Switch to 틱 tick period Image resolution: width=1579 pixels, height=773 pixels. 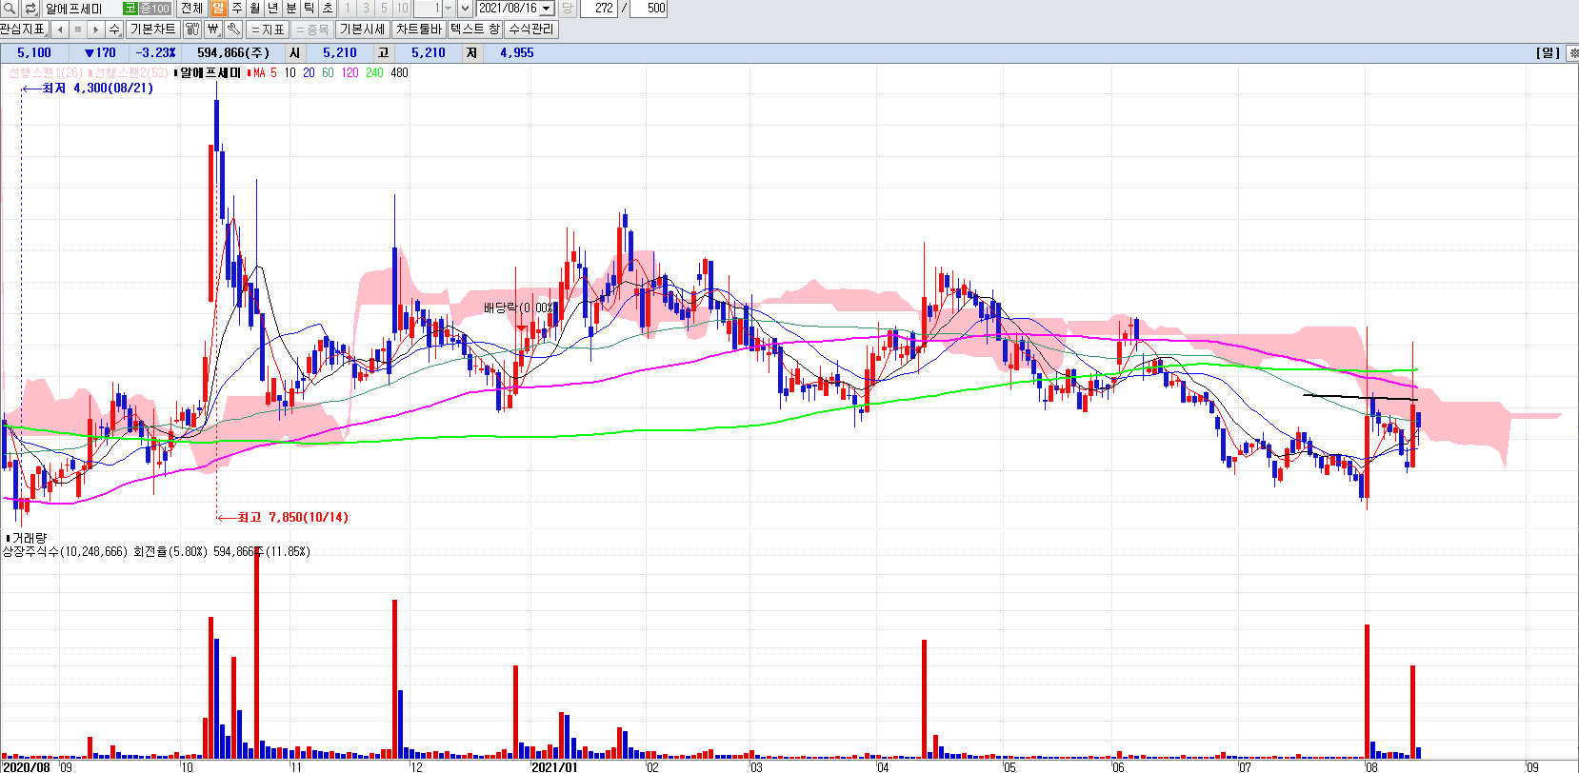point(309,9)
